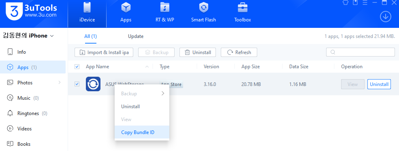
Task: Click the App Store type label
Action: [171, 84]
